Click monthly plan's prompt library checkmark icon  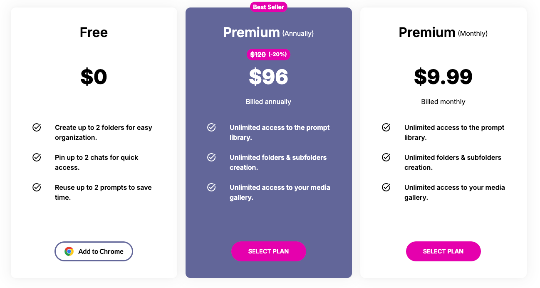386,127
